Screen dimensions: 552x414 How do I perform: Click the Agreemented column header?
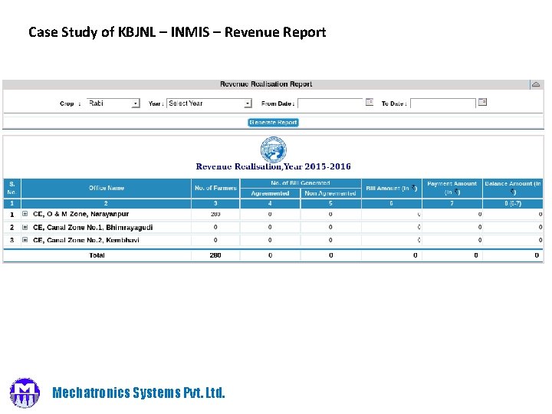coord(270,193)
